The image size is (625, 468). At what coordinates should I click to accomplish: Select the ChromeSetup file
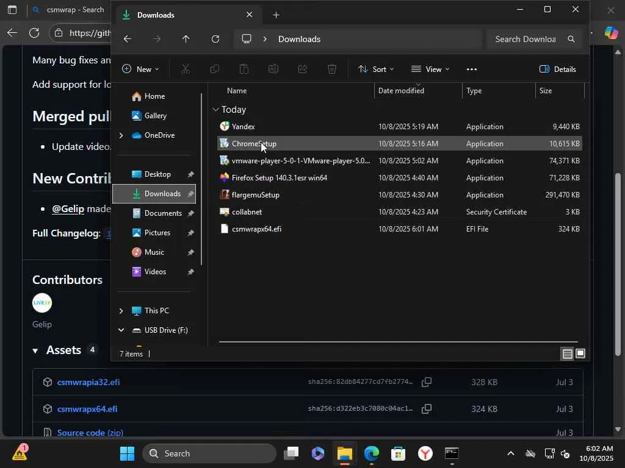[x=399, y=144]
